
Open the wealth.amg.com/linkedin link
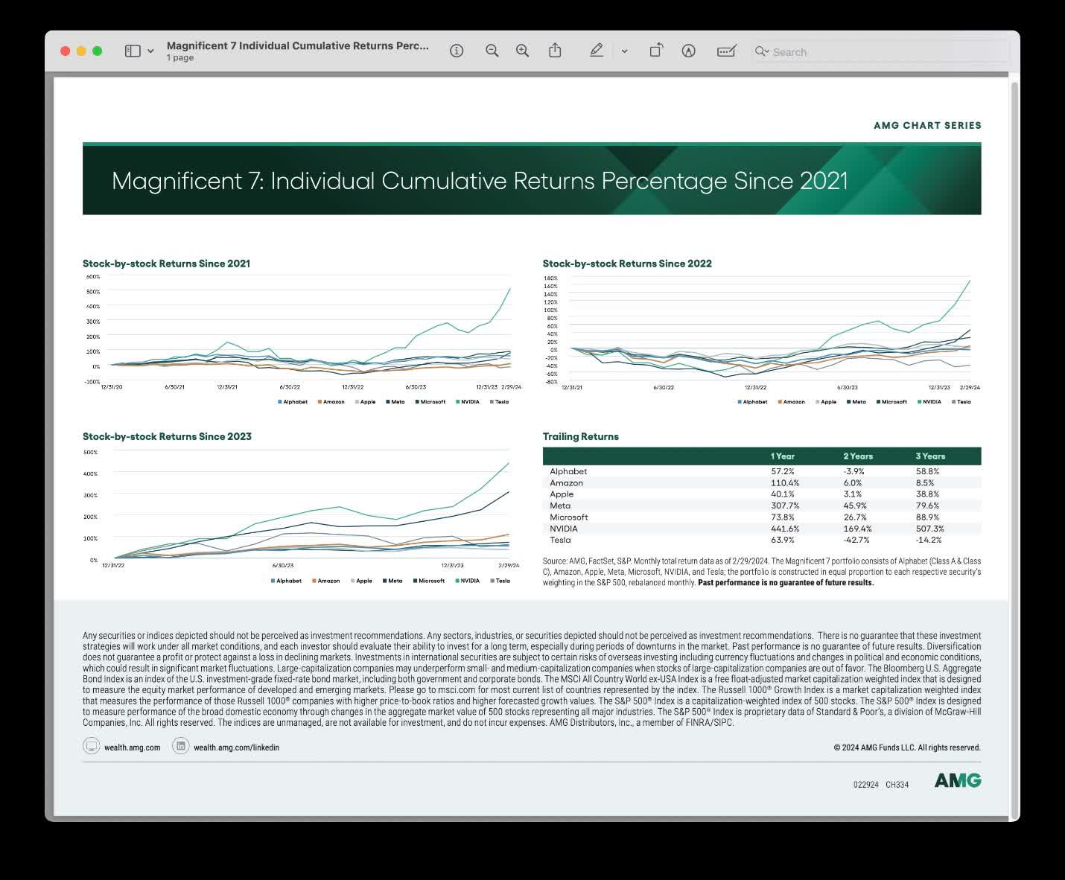pos(236,747)
